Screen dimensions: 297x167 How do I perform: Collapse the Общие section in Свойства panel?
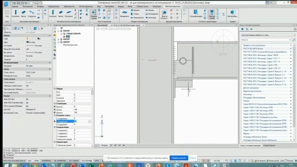tap(50, 35)
